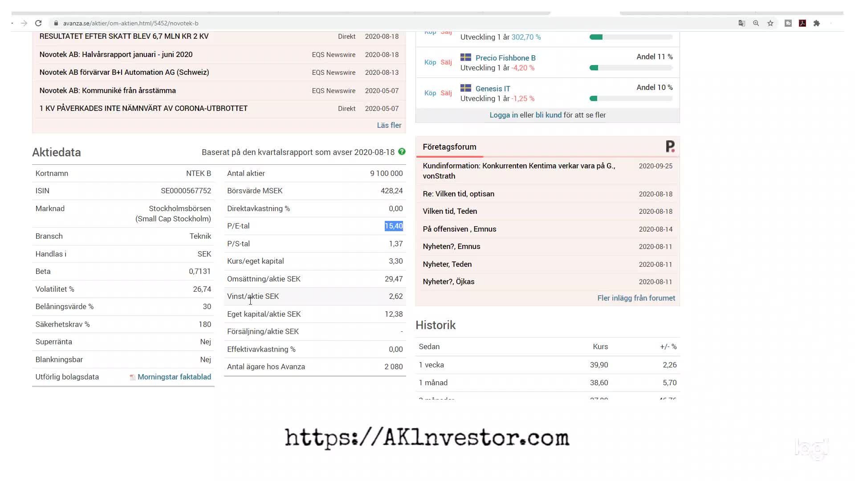Select the Swedish flag beside Genesis IT

point(466,88)
